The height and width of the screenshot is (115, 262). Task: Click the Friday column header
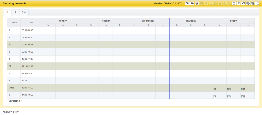click(234, 21)
